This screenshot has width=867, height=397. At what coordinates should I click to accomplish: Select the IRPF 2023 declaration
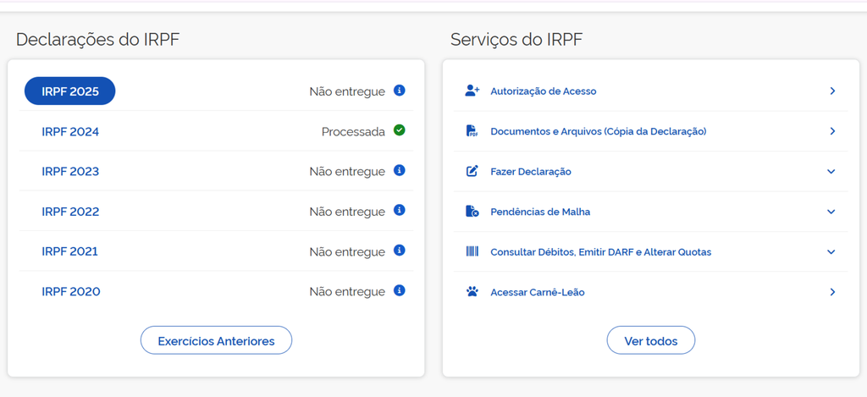pyautogui.click(x=70, y=171)
